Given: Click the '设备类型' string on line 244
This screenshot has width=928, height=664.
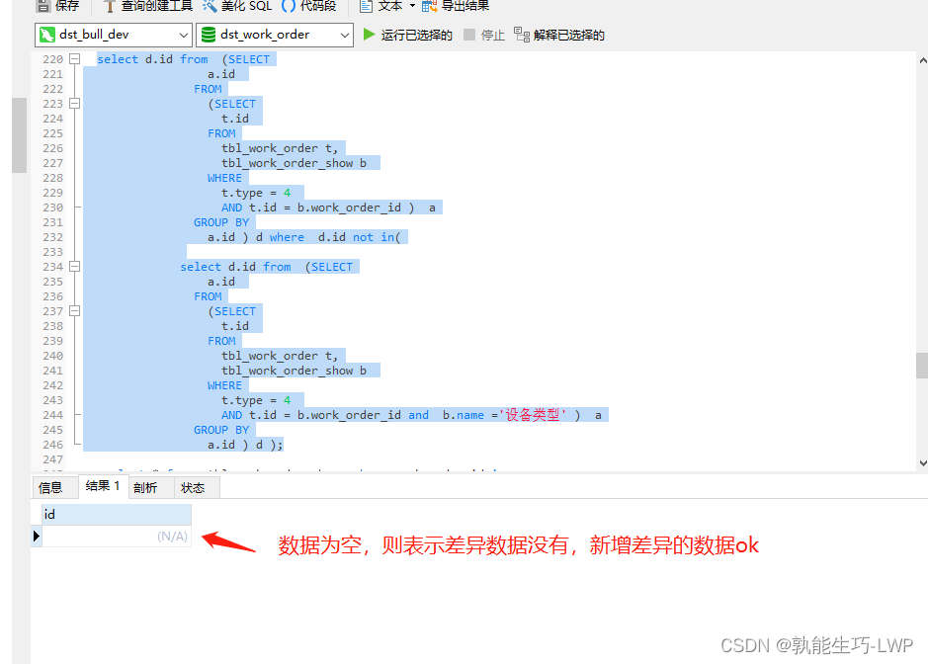Looking at the screenshot, I should click(x=532, y=415).
